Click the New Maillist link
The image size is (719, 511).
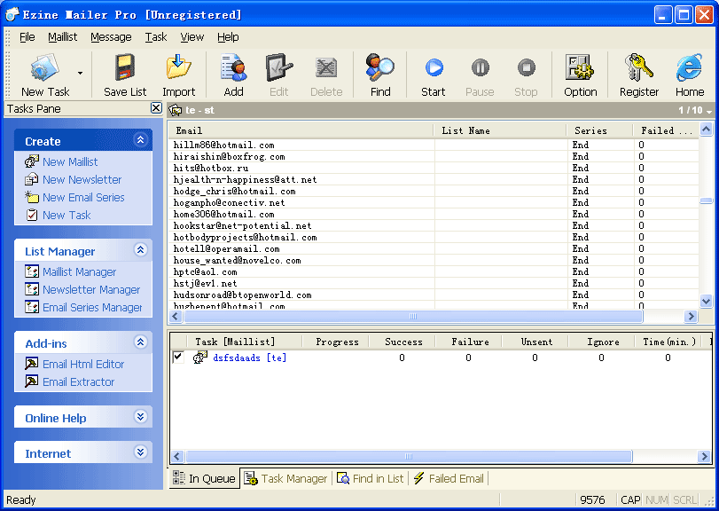[70, 162]
